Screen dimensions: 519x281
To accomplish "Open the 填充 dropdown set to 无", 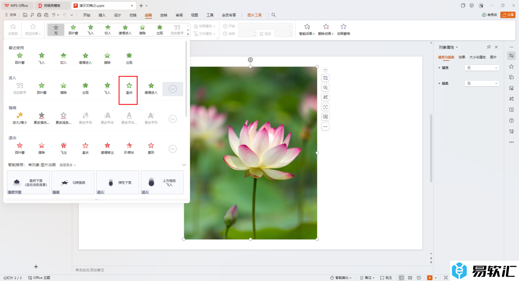I will tap(482, 68).
